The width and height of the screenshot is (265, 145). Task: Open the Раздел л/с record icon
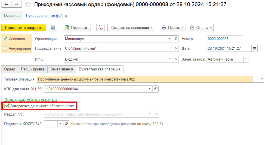click(x=156, y=114)
